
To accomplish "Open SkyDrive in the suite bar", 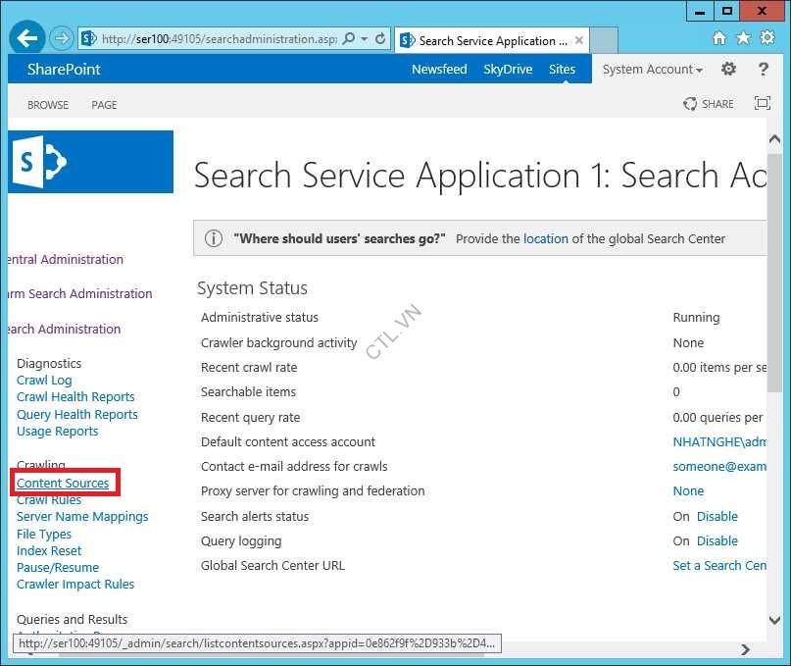I will (x=508, y=70).
